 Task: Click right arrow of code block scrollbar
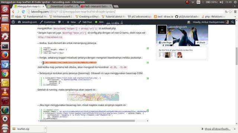click(x=148, y=121)
